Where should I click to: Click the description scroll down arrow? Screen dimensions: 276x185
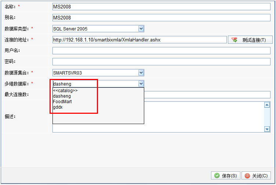267,129
